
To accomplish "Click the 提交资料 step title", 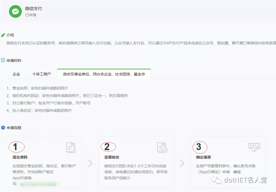I will tap(20, 157).
